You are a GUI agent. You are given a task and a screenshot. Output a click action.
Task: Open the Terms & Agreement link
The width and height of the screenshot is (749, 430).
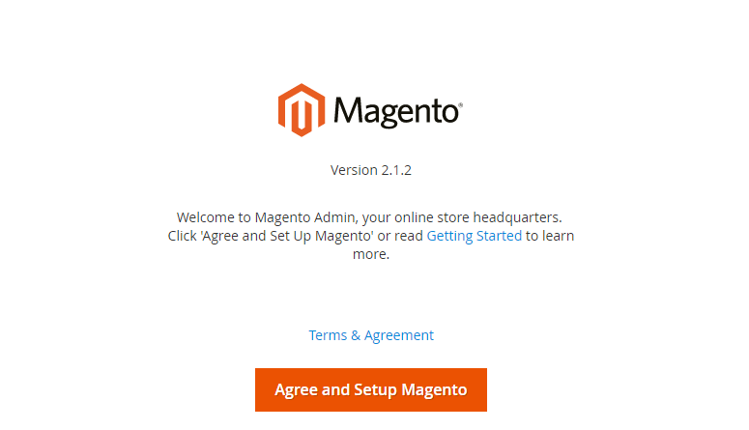[x=371, y=335]
